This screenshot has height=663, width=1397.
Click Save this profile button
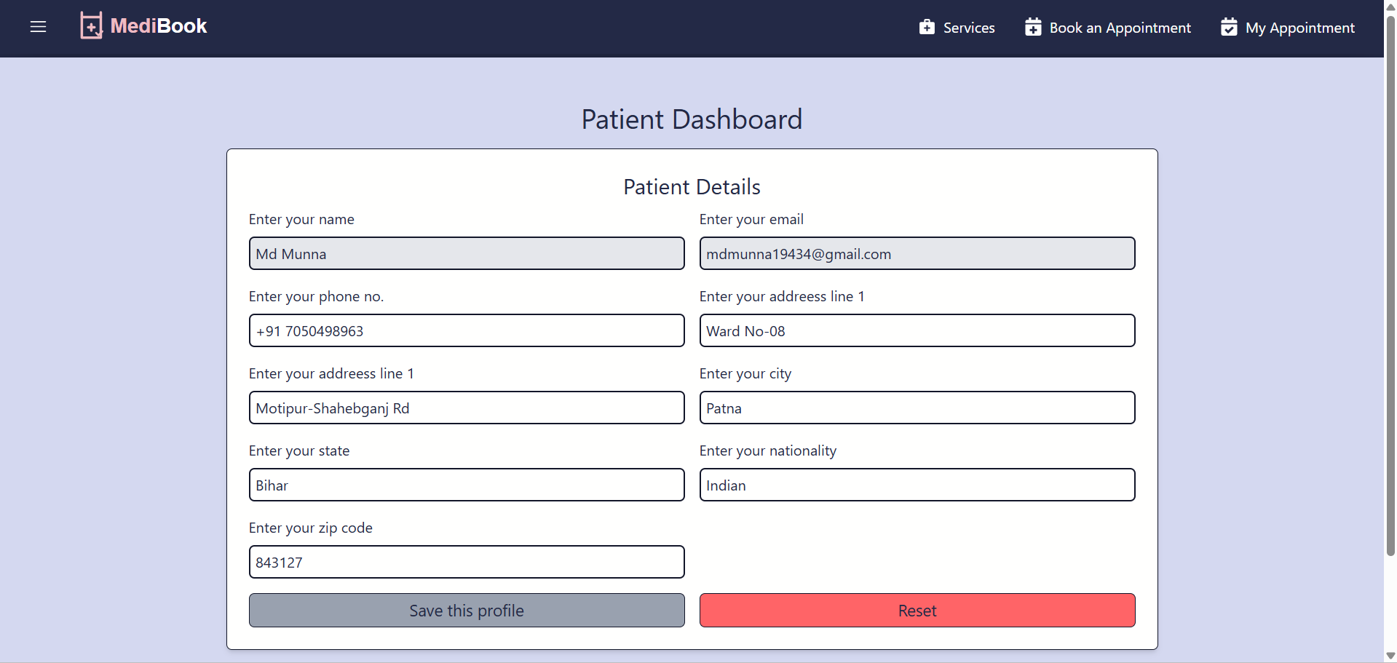point(466,610)
